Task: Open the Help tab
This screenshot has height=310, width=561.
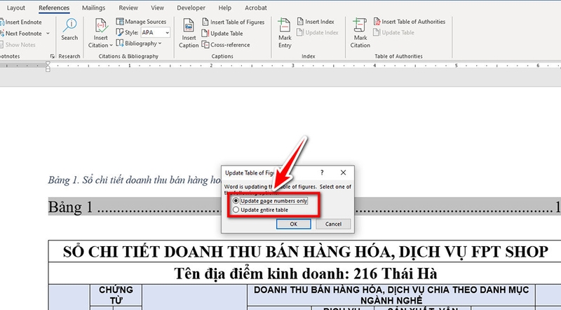Action: pyautogui.click(x=224, y=8)
